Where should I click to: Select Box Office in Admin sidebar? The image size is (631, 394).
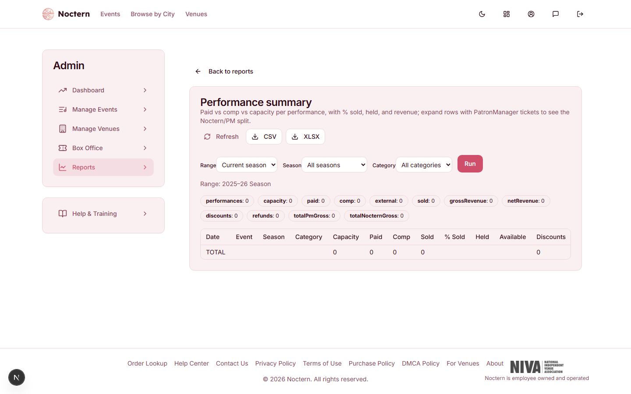coord(103,148)
